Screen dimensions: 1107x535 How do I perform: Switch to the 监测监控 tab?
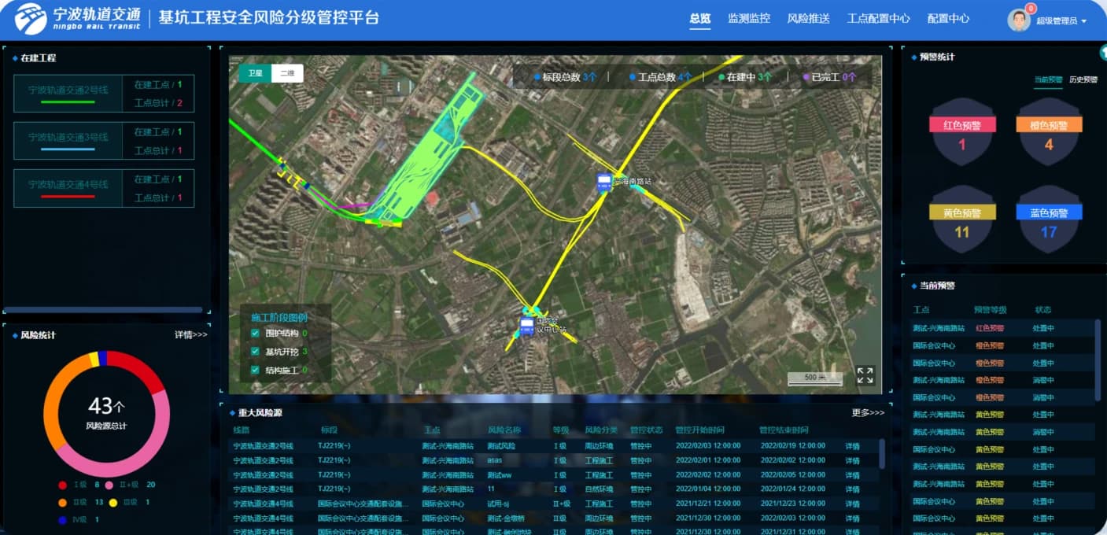tap(749, 19)
